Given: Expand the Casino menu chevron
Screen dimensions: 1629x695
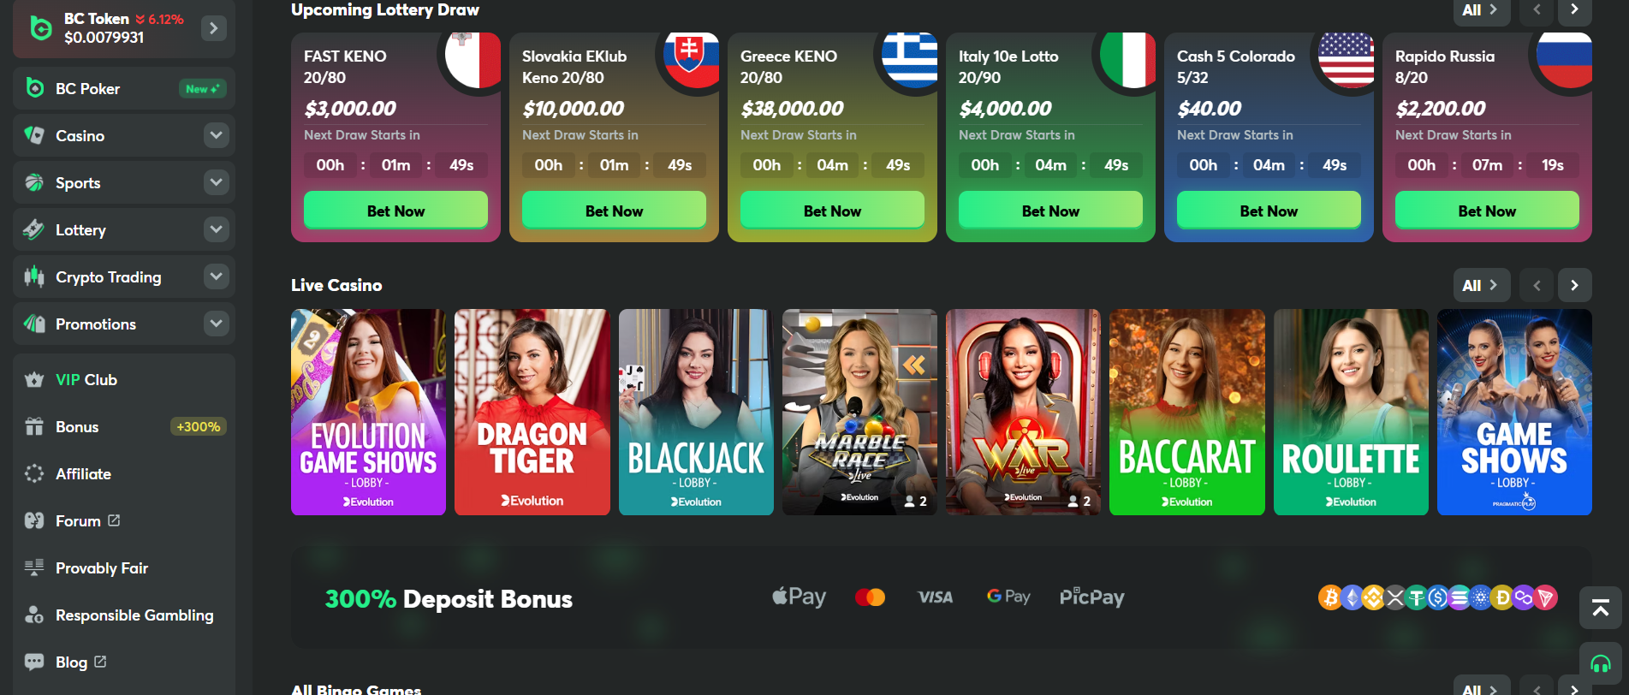Looking at the screenshot, I should click(216, 135).
